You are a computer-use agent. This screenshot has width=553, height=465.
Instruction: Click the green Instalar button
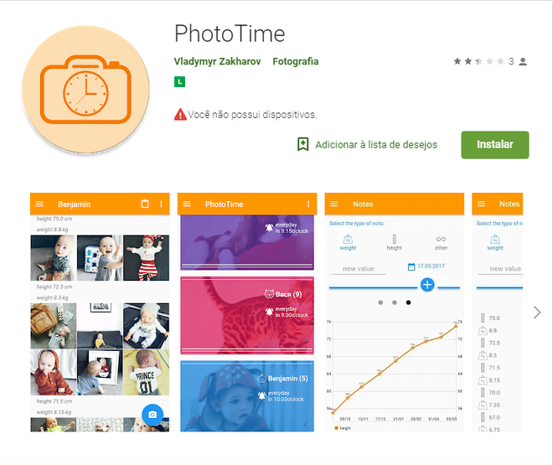point(495,145)
